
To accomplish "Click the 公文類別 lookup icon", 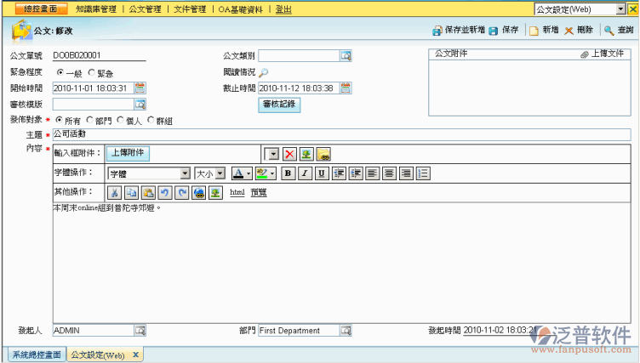I will click(346, 56).
